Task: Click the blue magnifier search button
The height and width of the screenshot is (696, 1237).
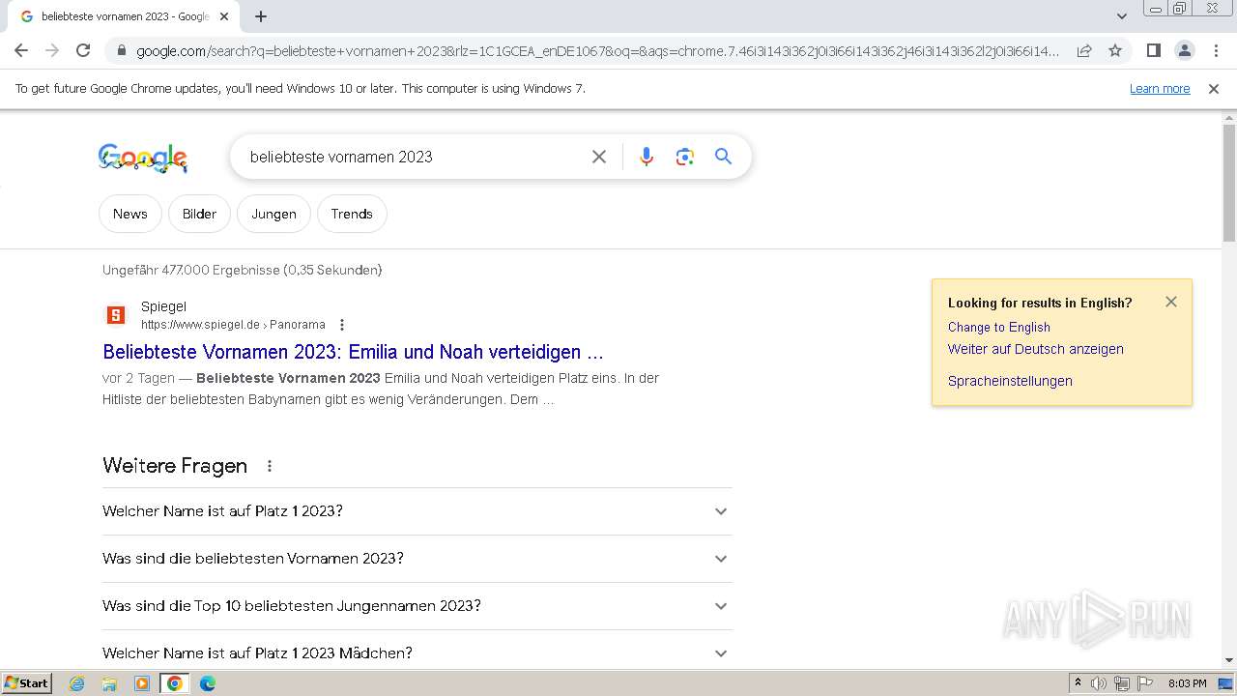Action: click(x=724, y=157)
